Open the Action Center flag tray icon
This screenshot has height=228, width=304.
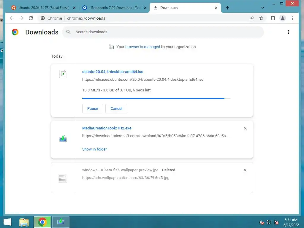[276, 222]
